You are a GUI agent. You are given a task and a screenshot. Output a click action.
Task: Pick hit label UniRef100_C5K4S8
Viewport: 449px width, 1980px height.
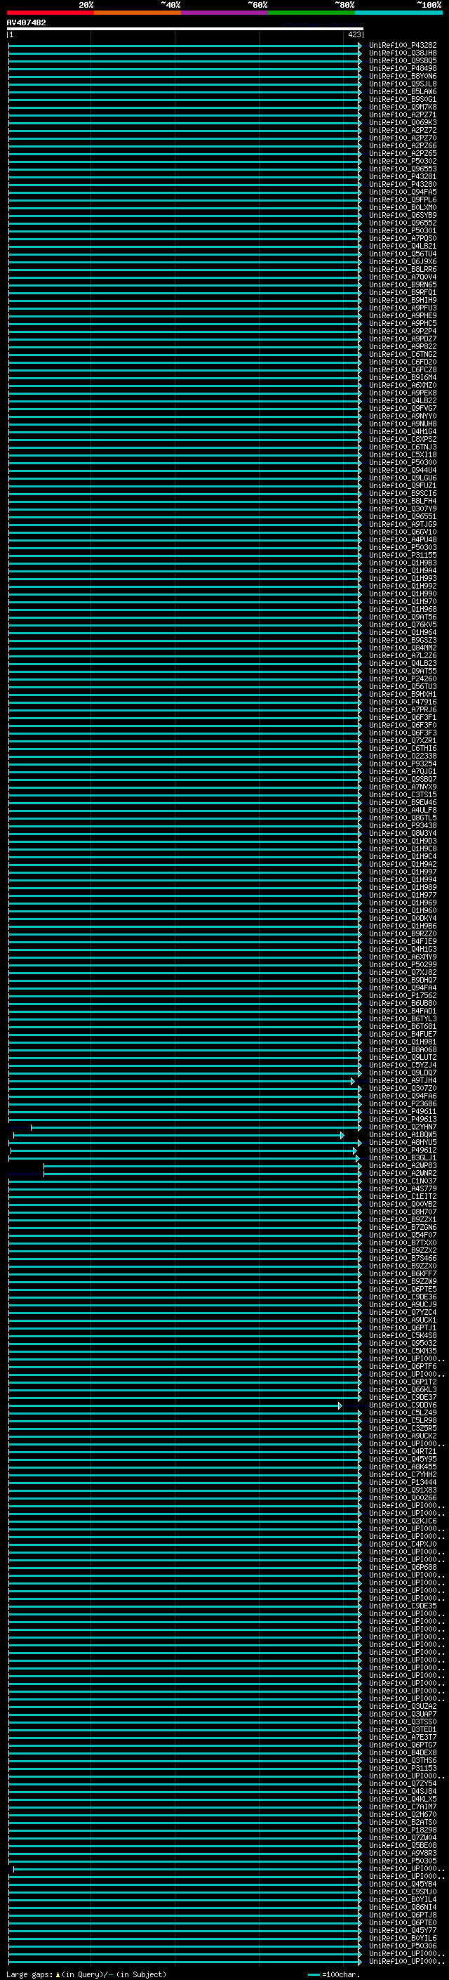point(402,1336)
